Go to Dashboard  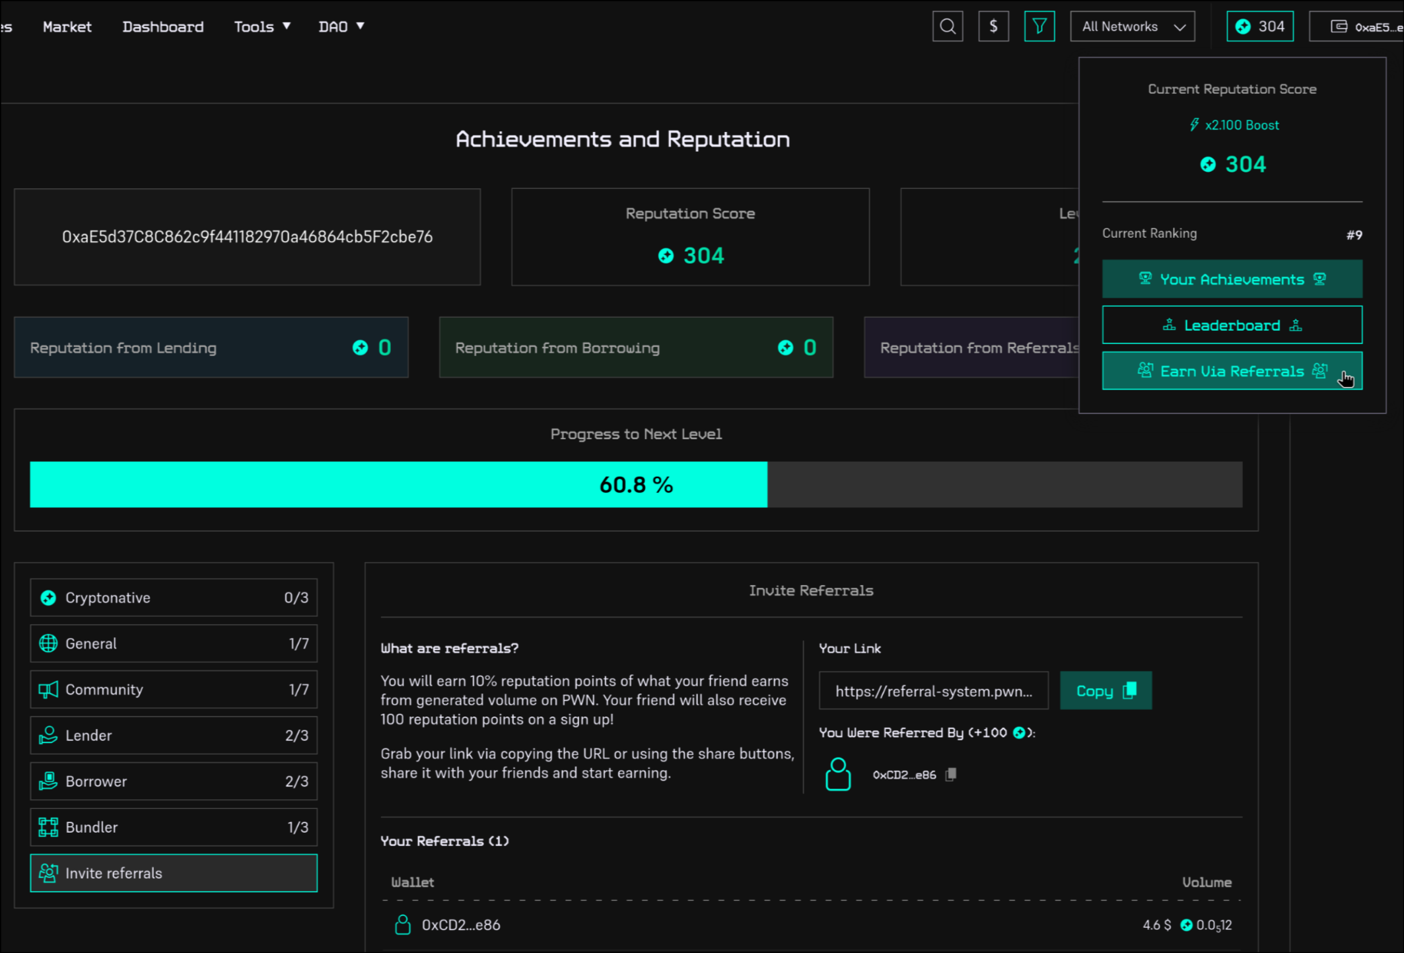point(162,26)
